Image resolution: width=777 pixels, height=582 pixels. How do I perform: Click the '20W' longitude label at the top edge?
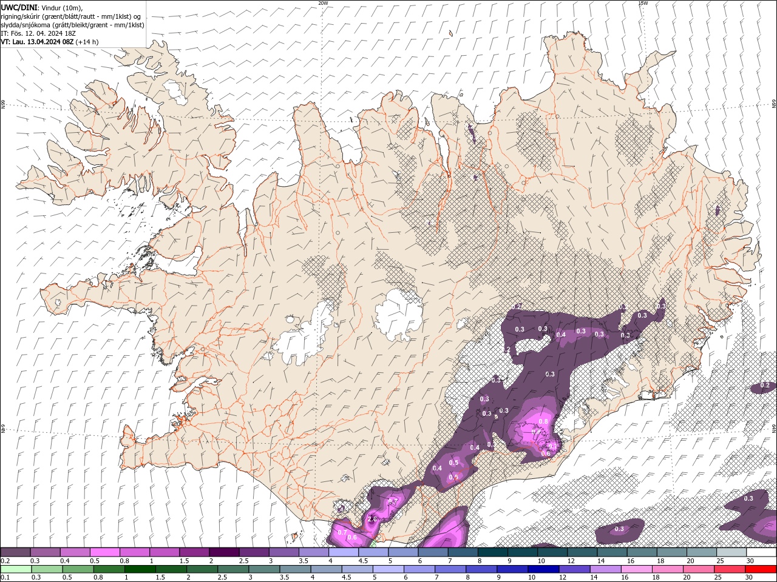323,3
